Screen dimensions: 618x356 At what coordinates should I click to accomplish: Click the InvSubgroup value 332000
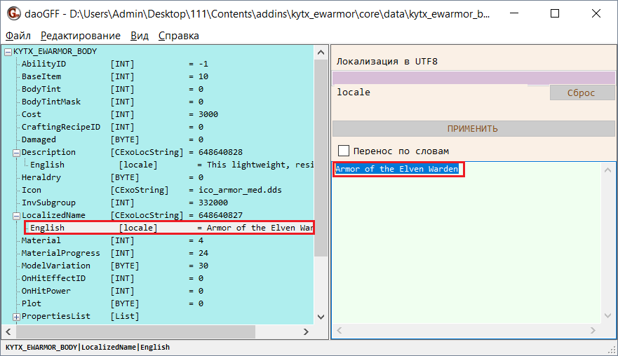tap(213, 203)
